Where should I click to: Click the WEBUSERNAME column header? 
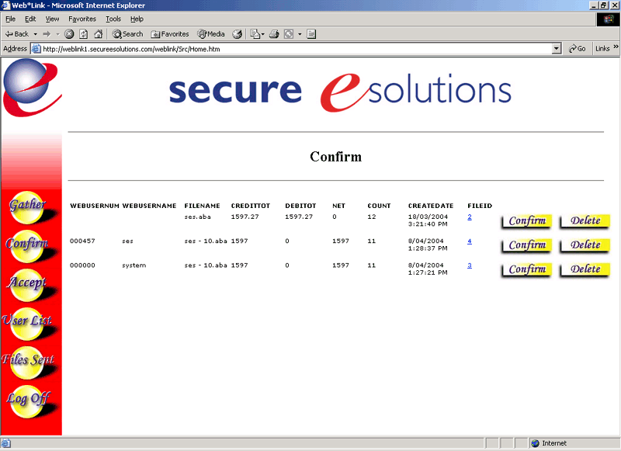click(x=149, y=206)
